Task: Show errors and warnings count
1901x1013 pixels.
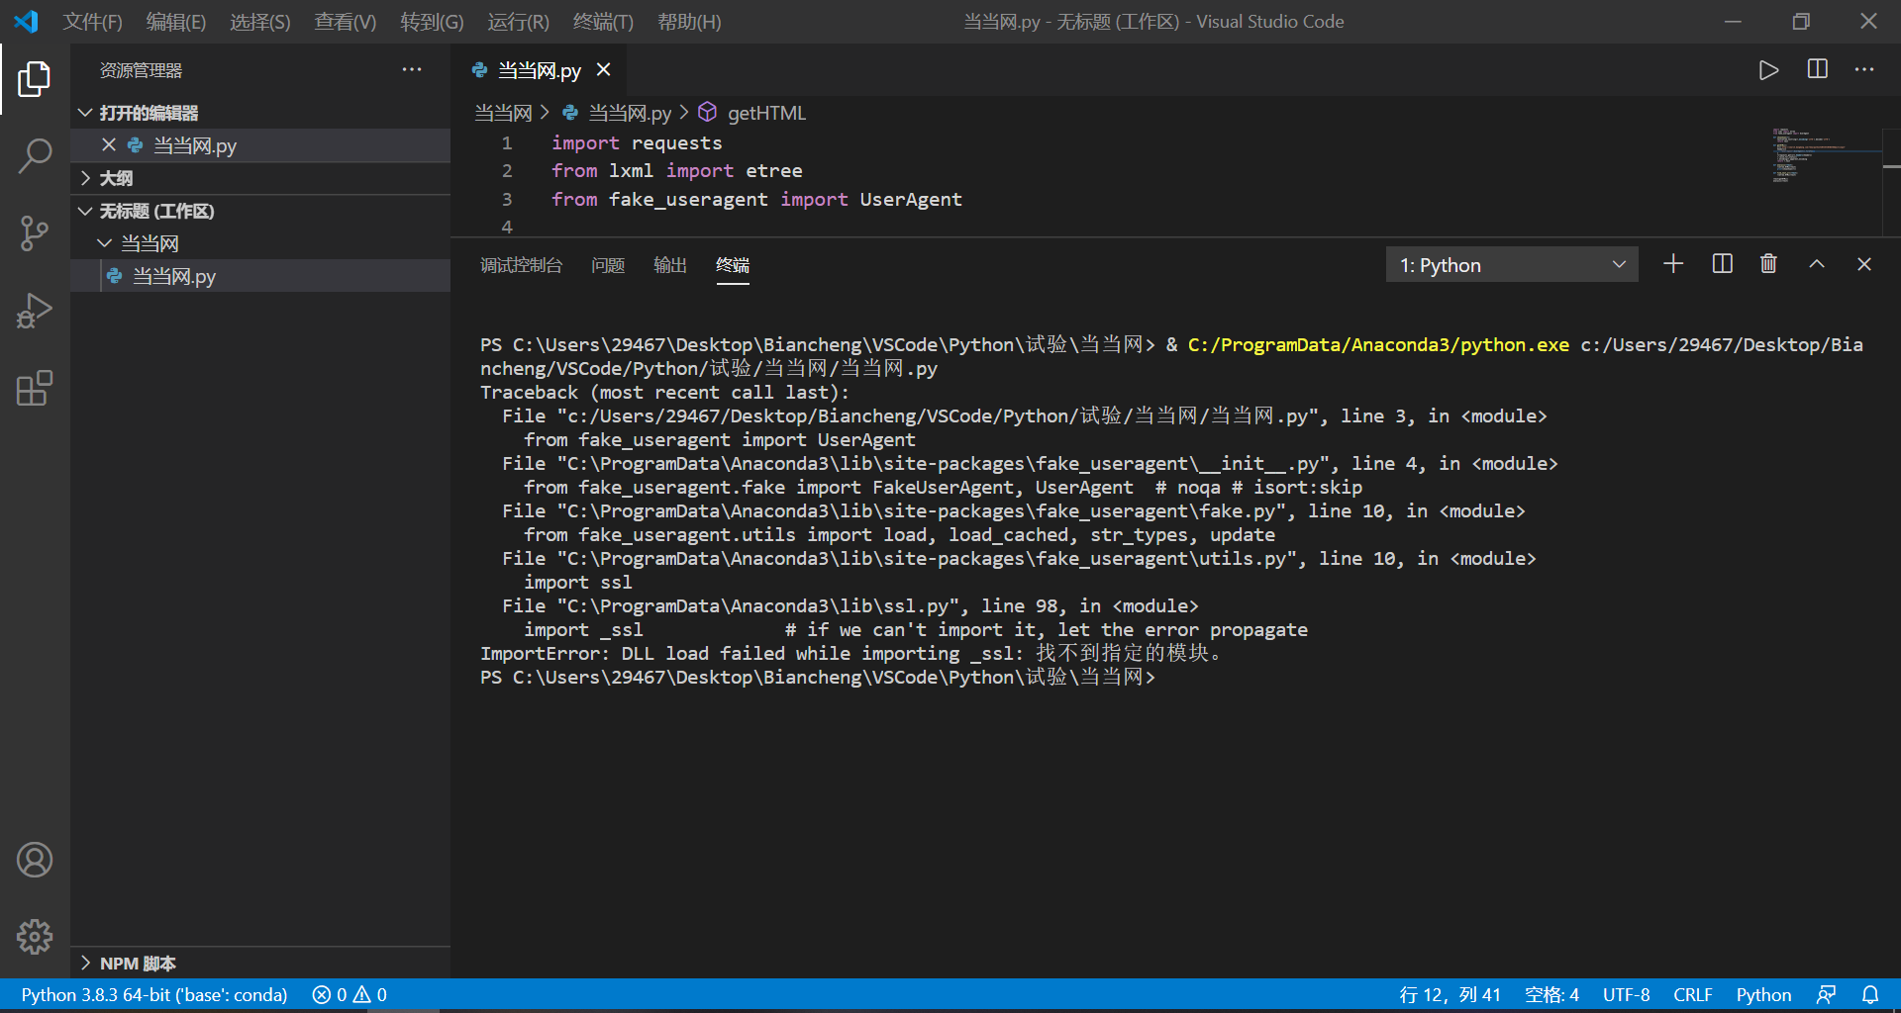Action: [350, 995]
